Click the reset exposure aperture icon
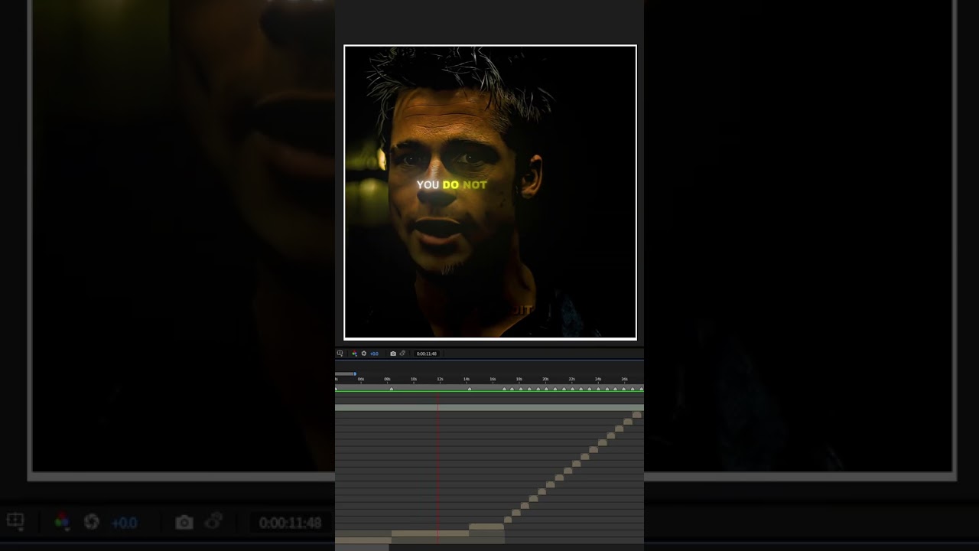 point(364,354)
